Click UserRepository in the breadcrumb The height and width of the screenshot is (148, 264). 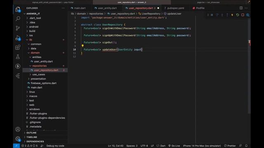151,14
